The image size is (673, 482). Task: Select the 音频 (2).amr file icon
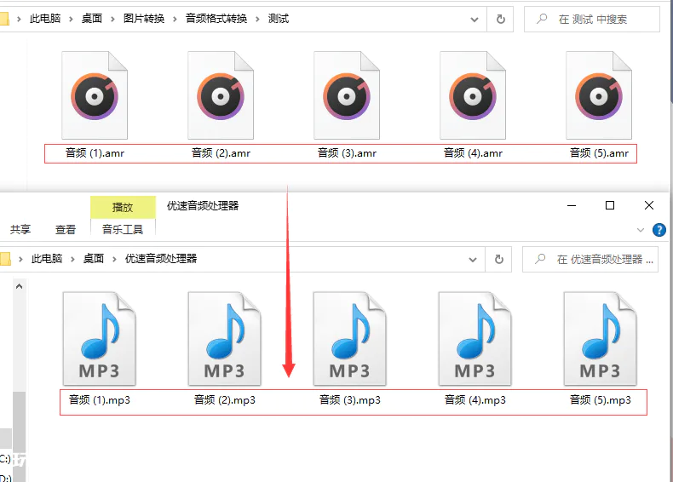pos(221,95)
